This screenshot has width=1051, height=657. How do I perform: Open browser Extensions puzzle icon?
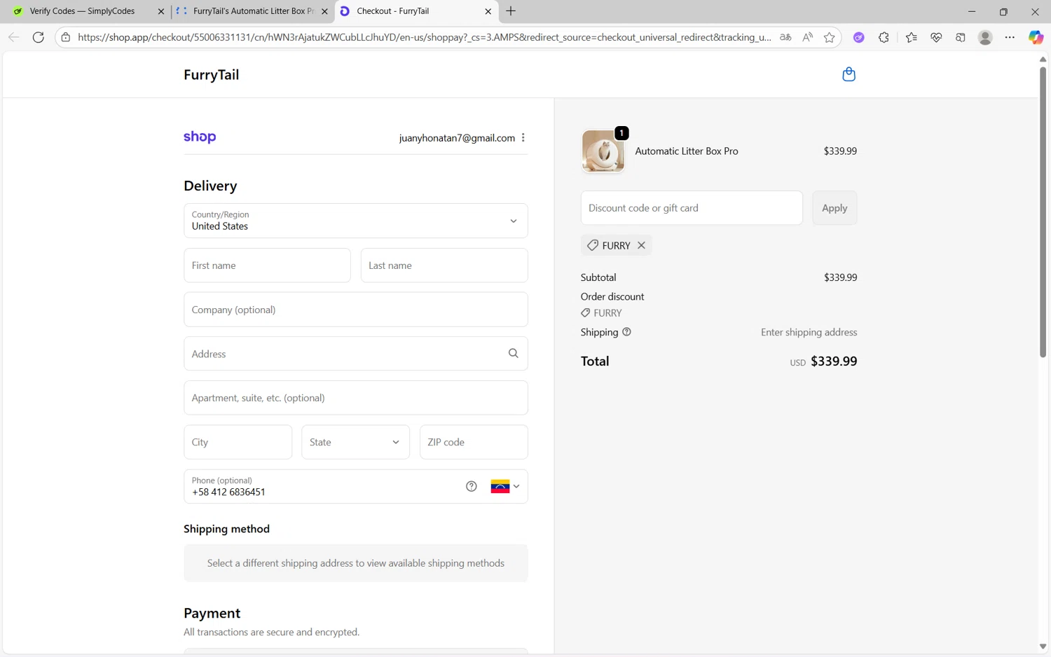(884, 37)
